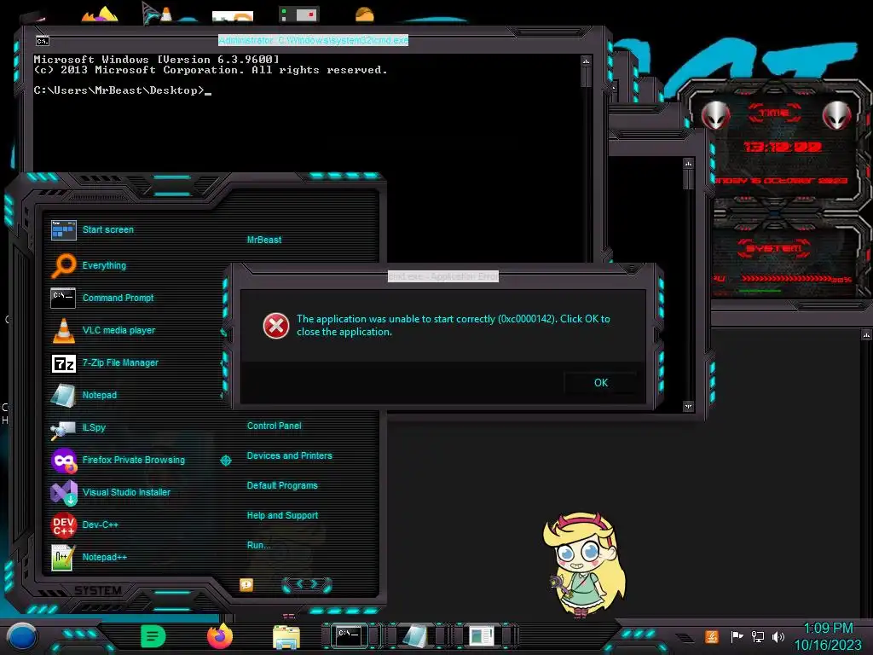
Task: Click scroll-up arrow of the second background window
Action: [x=689, y=163]
